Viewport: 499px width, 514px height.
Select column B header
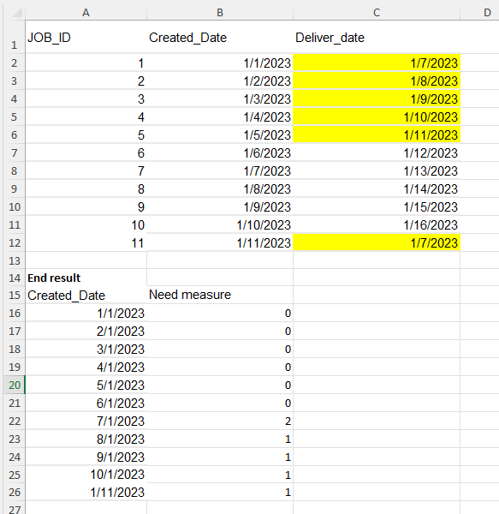click(x=220, y=13)
